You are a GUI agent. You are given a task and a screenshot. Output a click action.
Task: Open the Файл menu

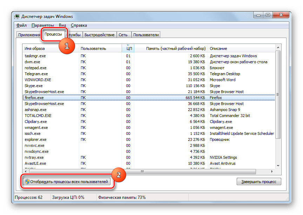pyautogui.click(x=21, y=25)
